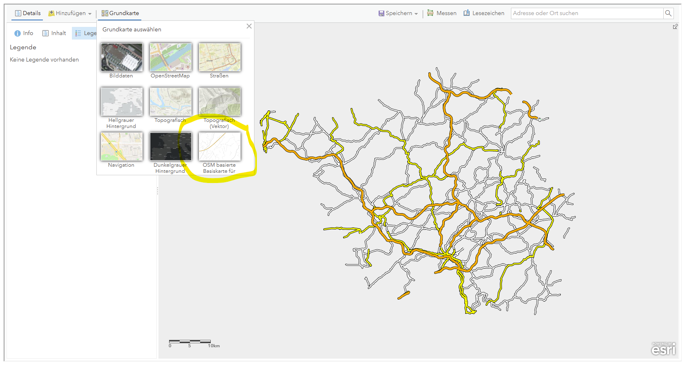Viewport: 689px width, 366px height.
Task: Click the Inhalt list icon
Action: click(46, 33)
